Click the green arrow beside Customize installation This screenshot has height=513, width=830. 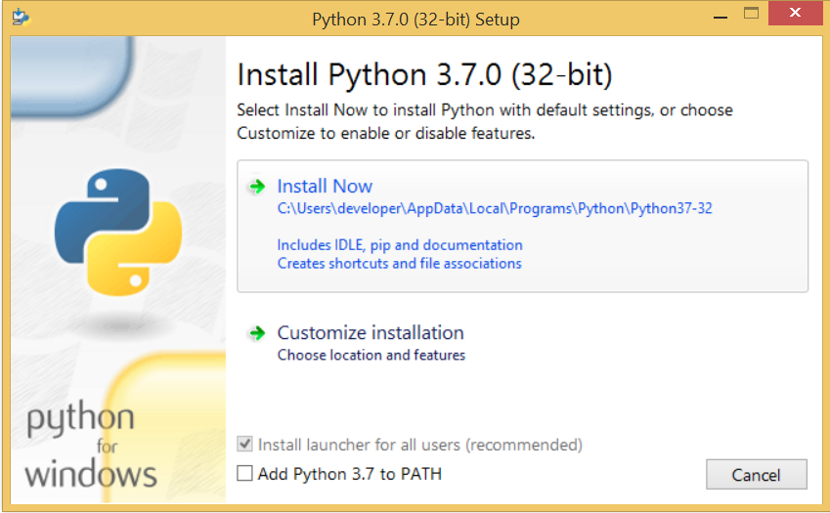(x=256, y=333)
